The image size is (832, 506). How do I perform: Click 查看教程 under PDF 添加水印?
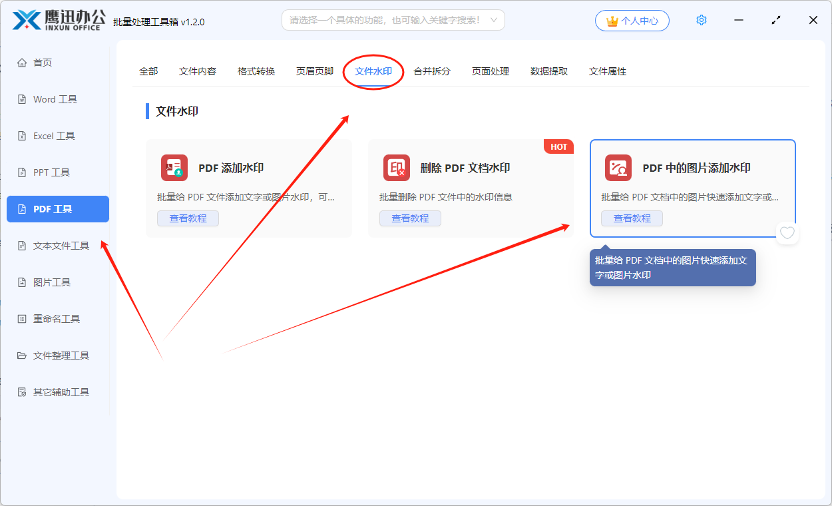188,218
